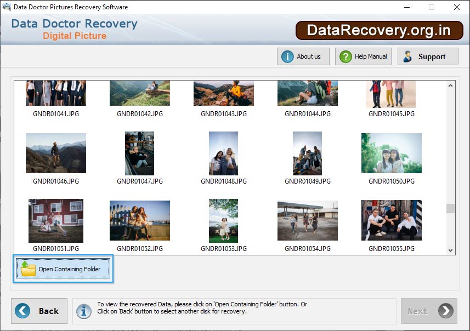Select the GNDR01043.JPG thumbnail

[224, 93]
